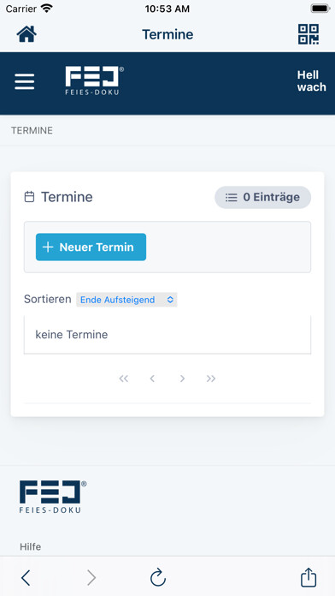Open the QR code scanner
335x596 pixels.
coord(308,34)
